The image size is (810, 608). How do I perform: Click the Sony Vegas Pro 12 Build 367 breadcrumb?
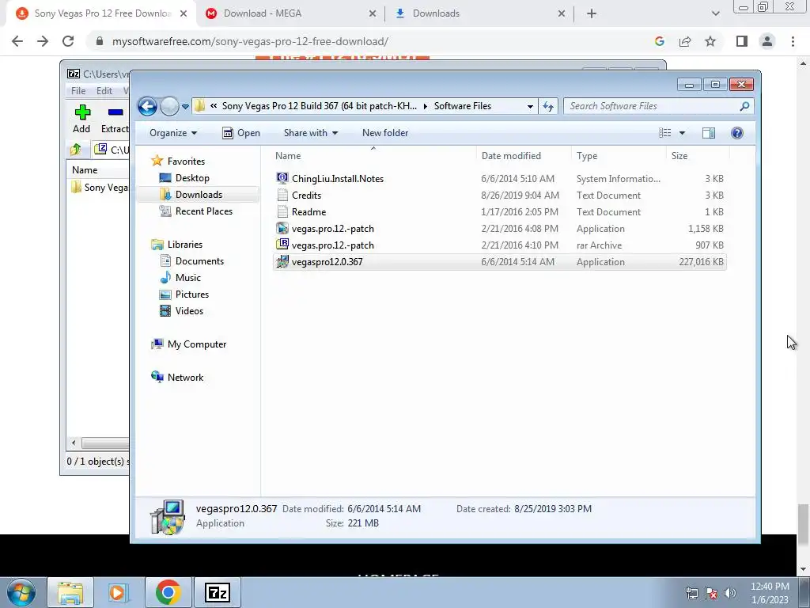pyautogui.click(x=320, y=106)
